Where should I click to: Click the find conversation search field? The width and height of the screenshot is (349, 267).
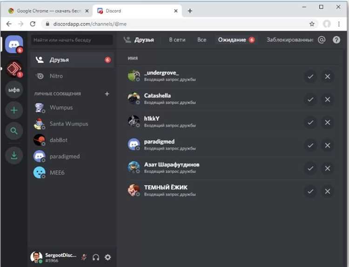click(x=72, y=40)
